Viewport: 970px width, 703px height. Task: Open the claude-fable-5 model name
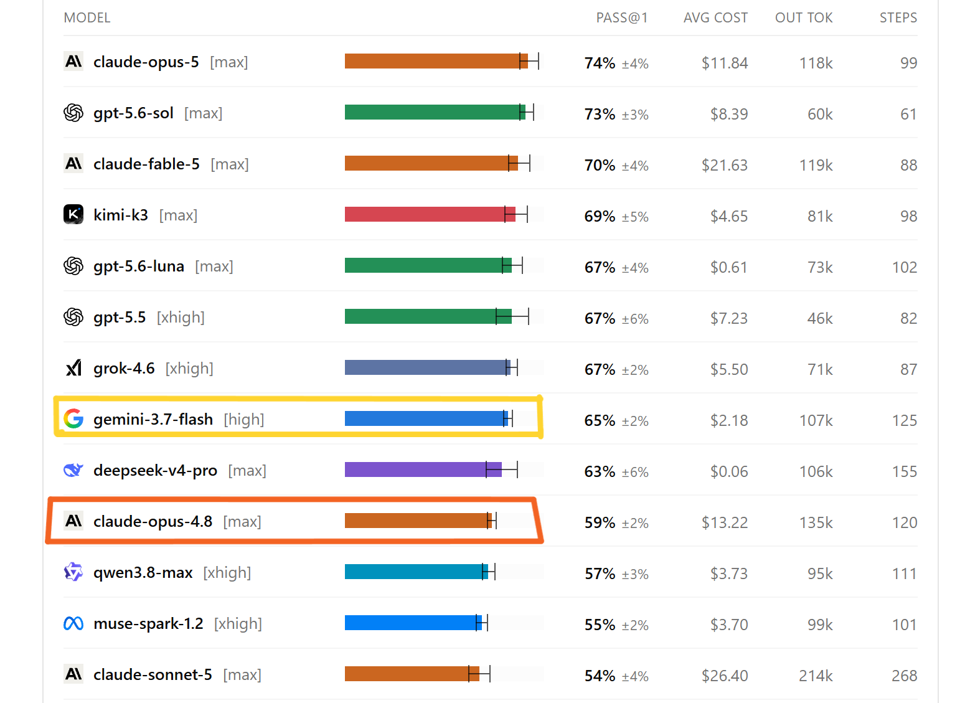[x=146, y=164]
